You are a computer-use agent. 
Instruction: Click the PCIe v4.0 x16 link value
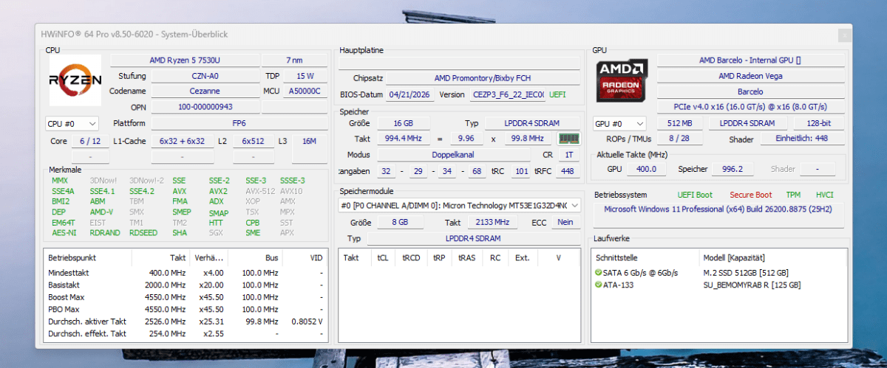coord(750,108)
